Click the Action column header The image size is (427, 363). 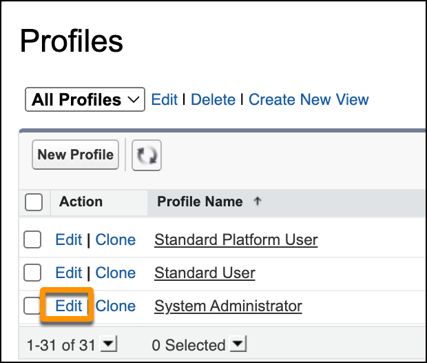pos(81,202)
